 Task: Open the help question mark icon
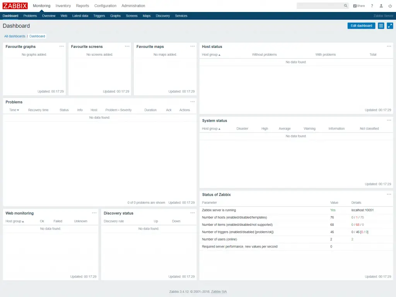[x=372, y=6]
